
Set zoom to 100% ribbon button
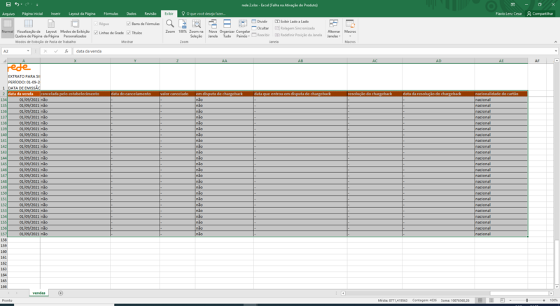pyautogui.click(x=183, y=27)
